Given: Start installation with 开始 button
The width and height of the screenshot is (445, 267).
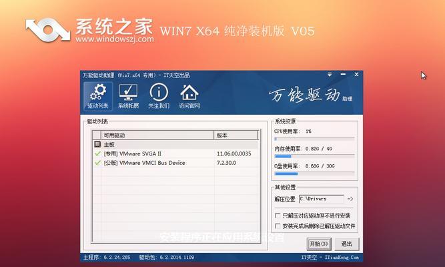Looking at the screenshot, I should click(319, 244).
